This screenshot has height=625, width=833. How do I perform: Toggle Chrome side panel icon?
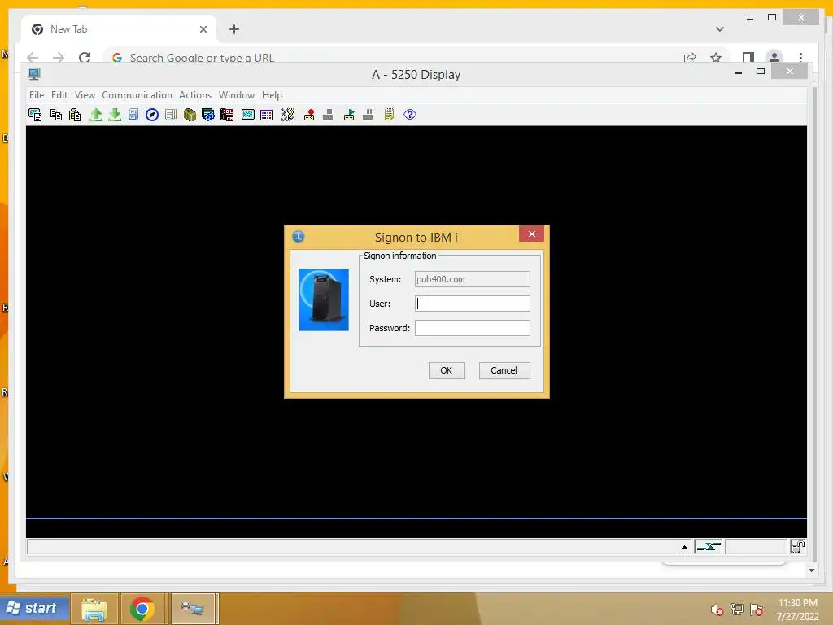pyautogui.click(x=748, y=58)
